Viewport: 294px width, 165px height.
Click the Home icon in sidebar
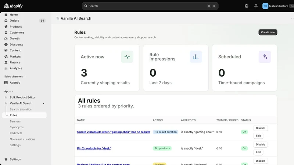point(6,15)
